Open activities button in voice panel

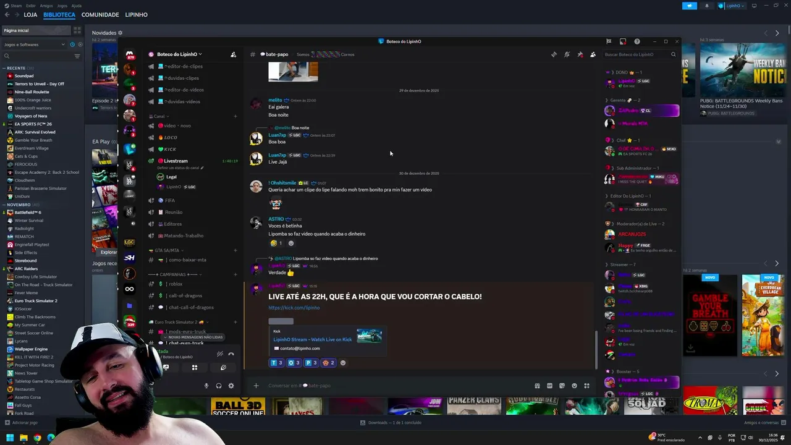click(x=195, y=367)
